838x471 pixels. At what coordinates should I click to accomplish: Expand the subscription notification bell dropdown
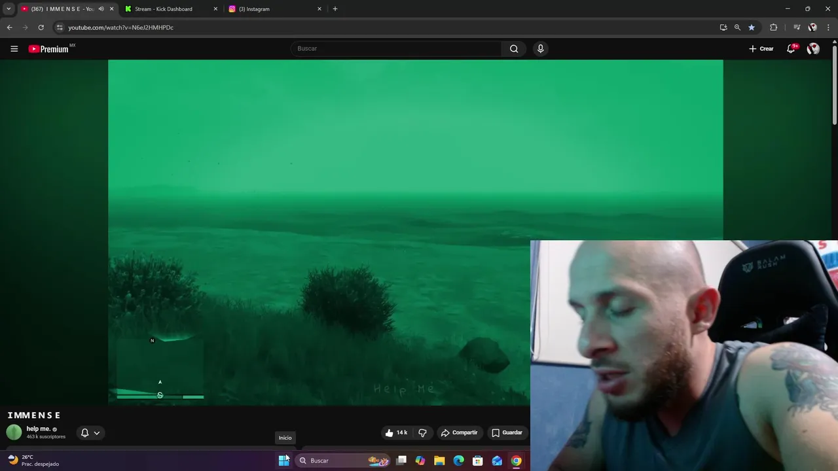point(90,432)
